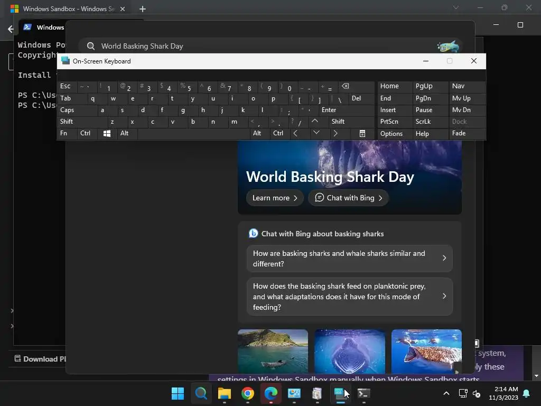Click the context menu key on keyboard
541x406 pixels.
[362, 134]
